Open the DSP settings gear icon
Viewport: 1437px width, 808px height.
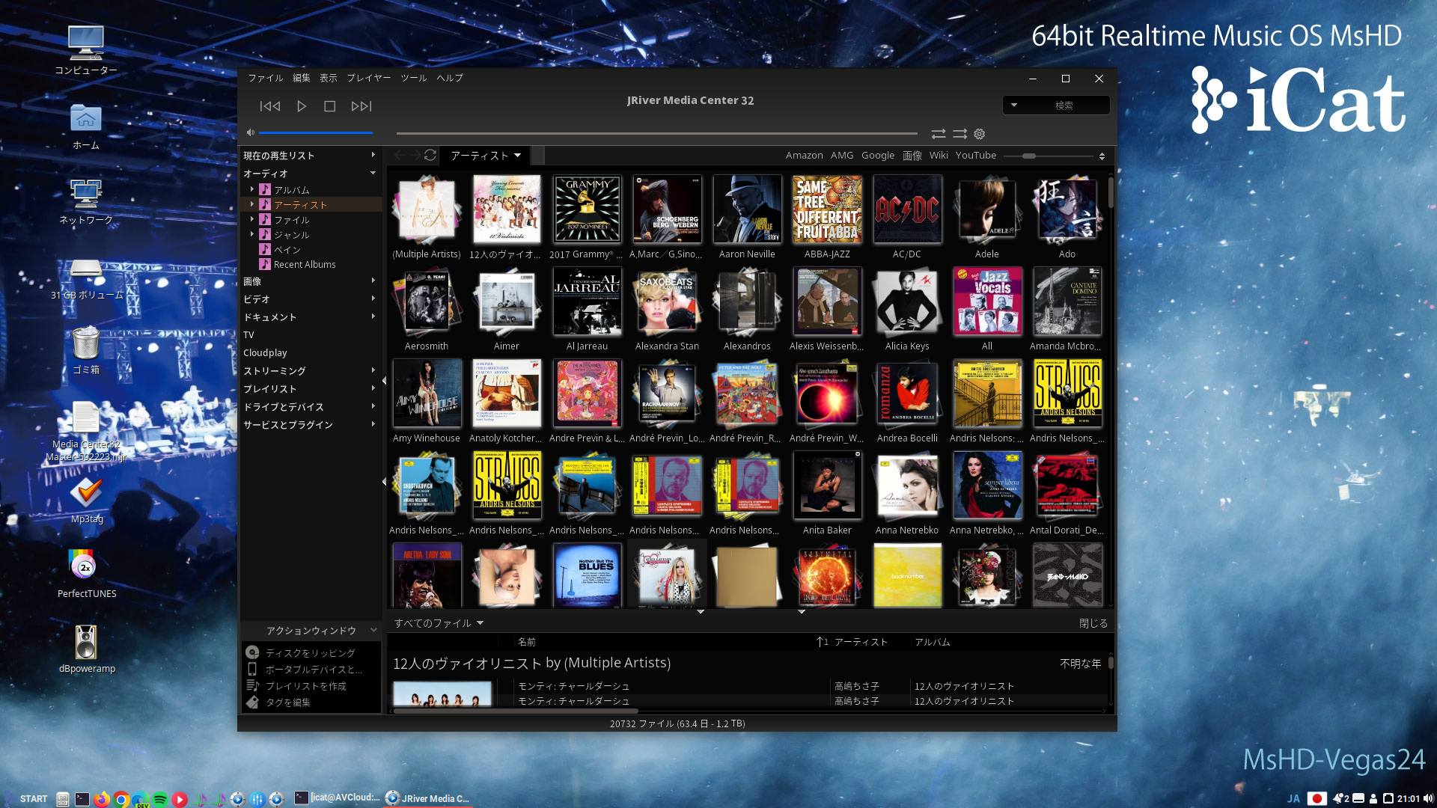(979, 134)
